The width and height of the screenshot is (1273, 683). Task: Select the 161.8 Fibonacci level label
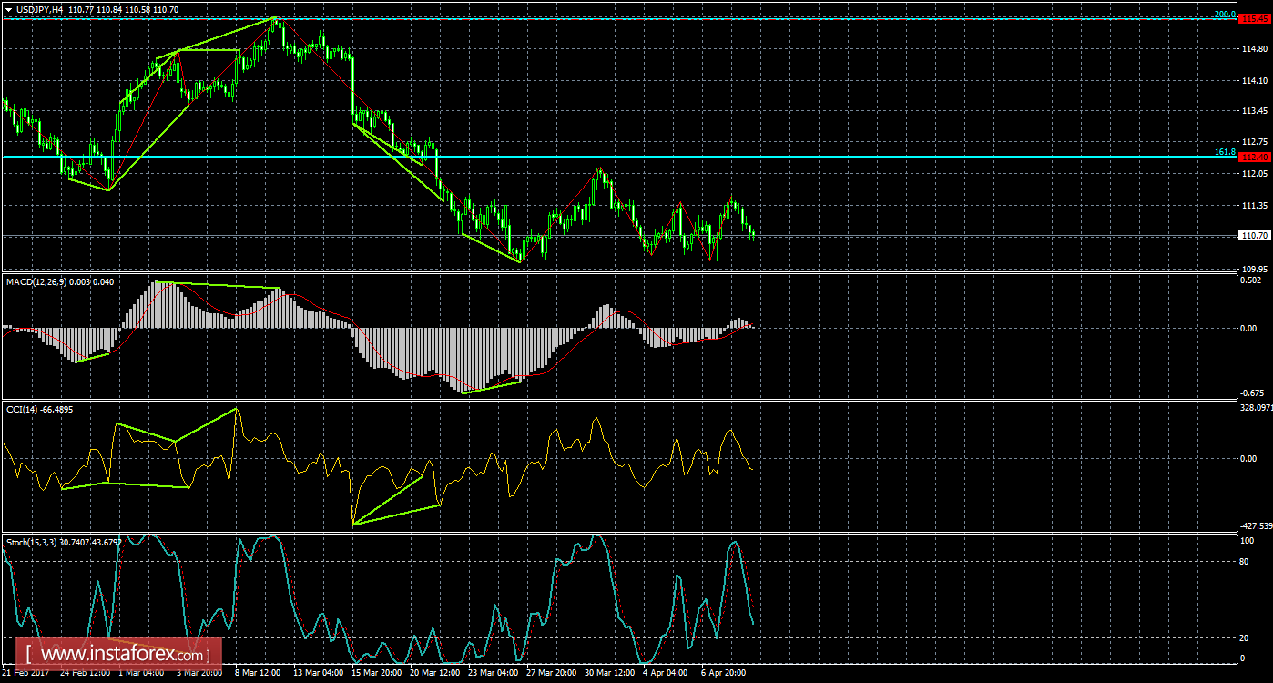[x=1225, y=150]
